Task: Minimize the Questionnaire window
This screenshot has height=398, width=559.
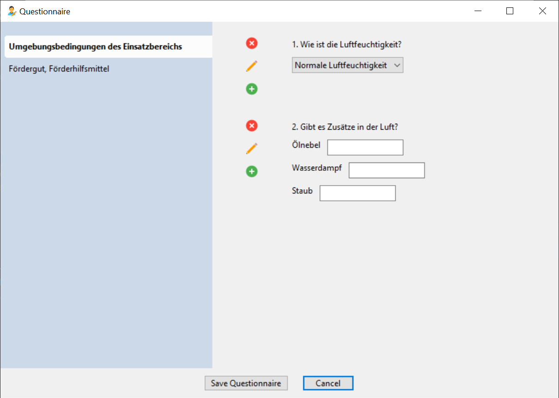Action: pyautogui.click(x=479, y=11)
